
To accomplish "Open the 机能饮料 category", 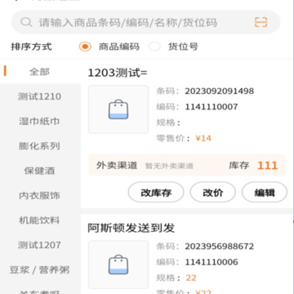I will (40, 220).
